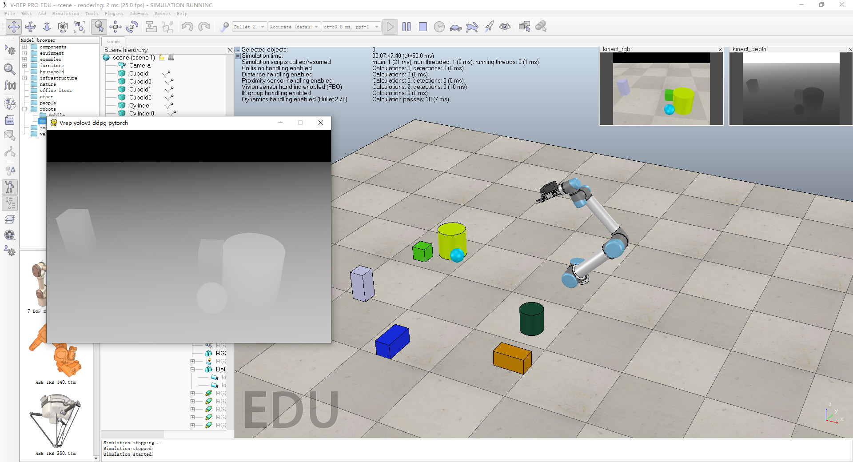
Task: Select Camera in the scene hierarchy
Action: point(140,65)
